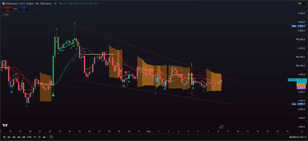Click the orange 4,322.0 price label
Viewport: 308px width, 141px height.
point(301,85)
